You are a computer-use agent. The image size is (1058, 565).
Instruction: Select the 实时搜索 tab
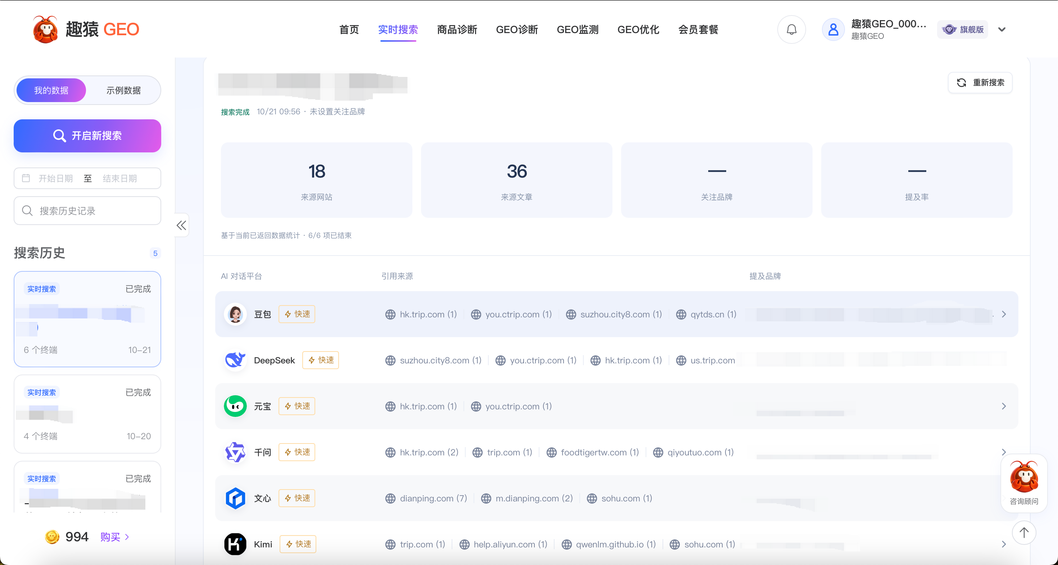coord(398,29)
